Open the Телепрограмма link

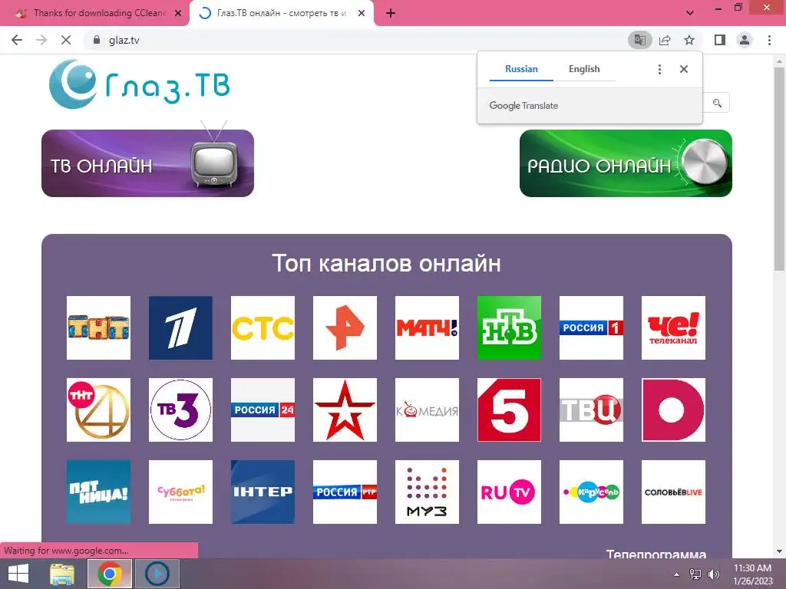pyautogui.click(x=656, y=554)
